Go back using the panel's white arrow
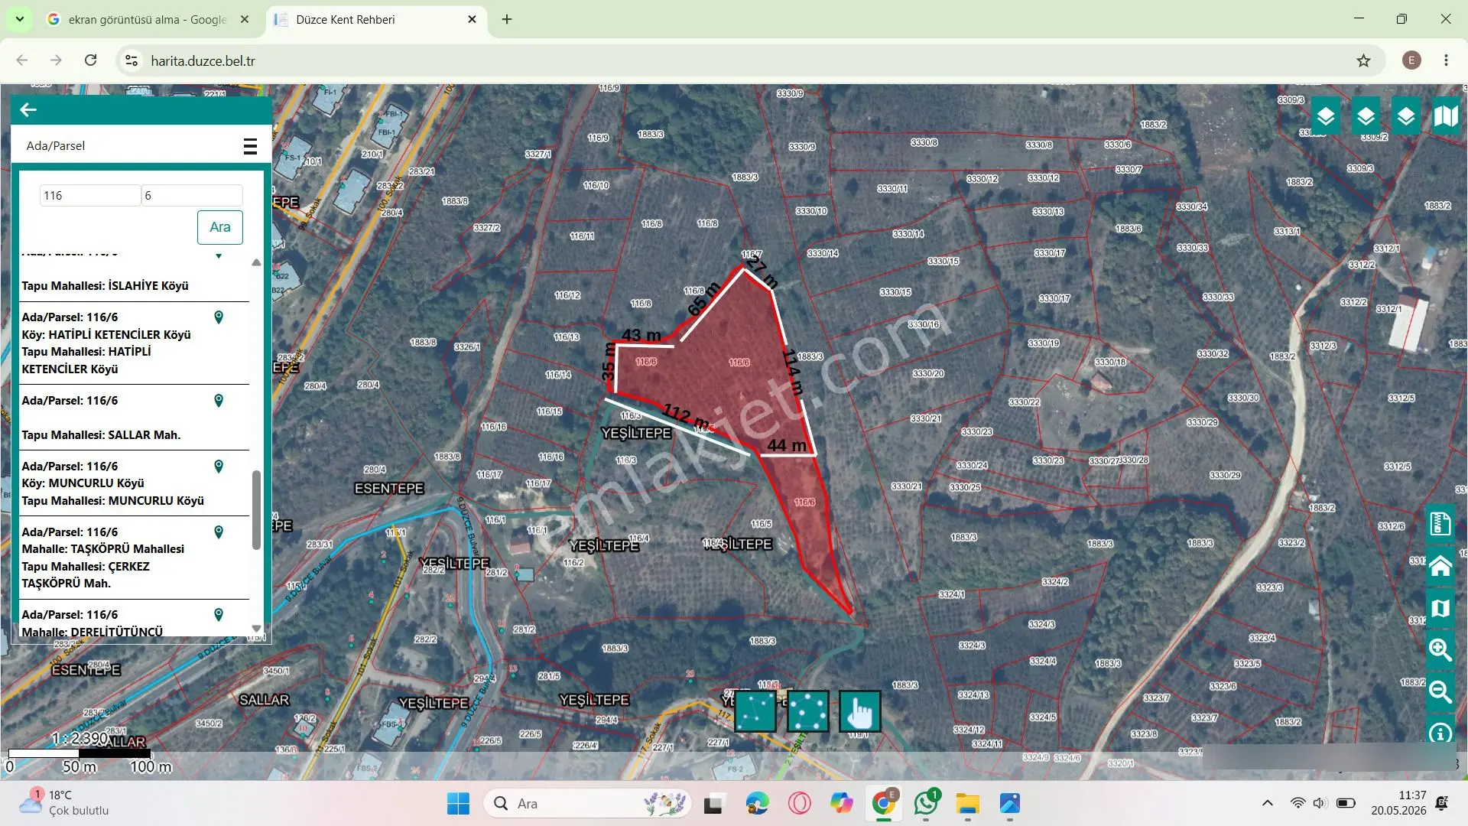The image size is (1468, 826). pyautogui.click(x=28, y=110)
